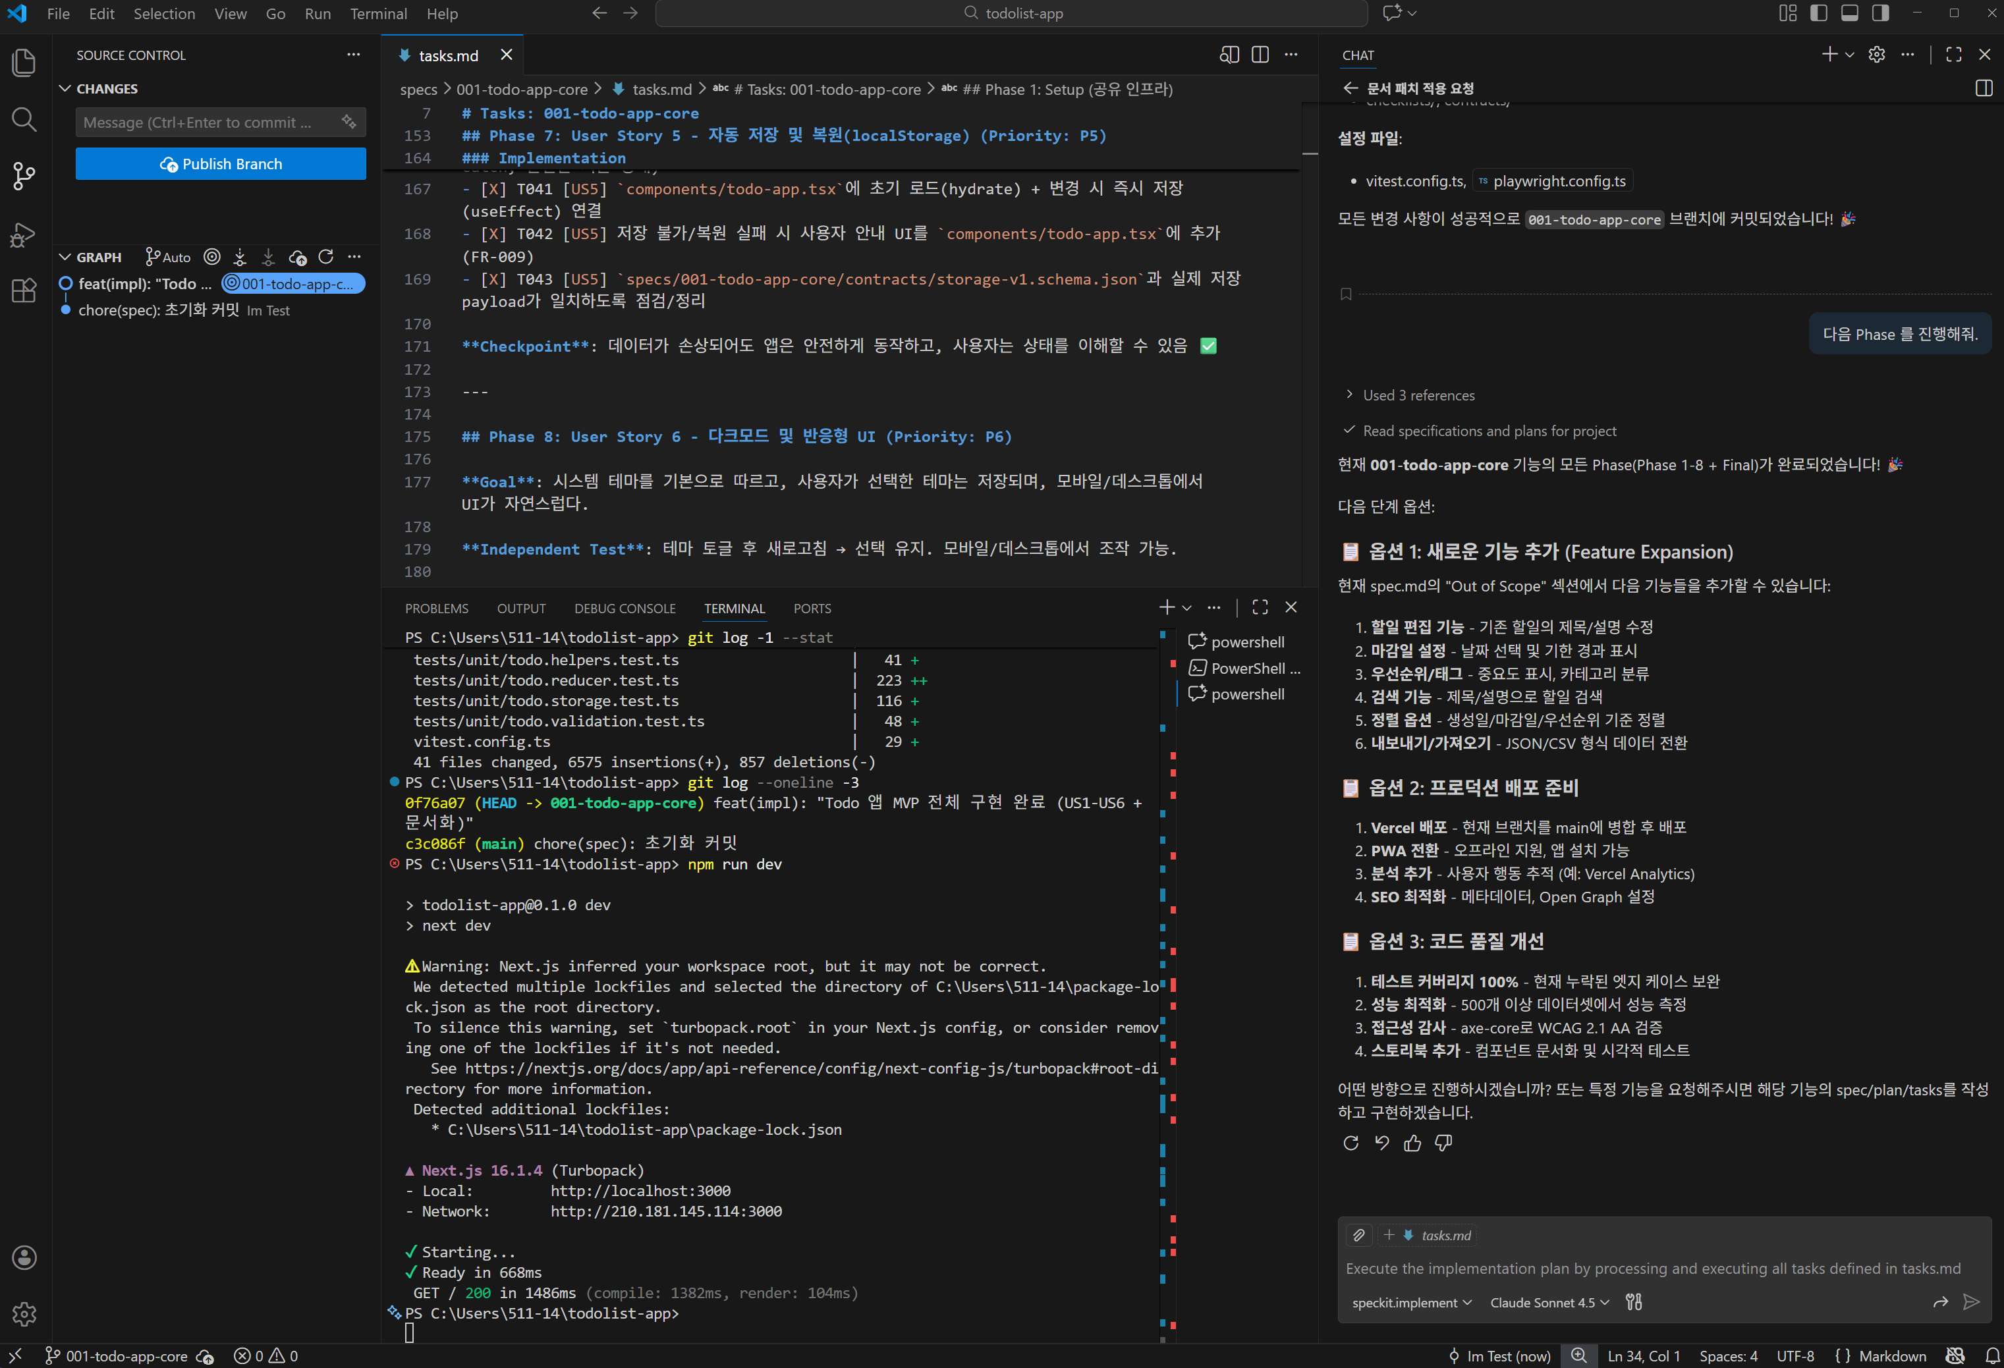The width and height of the screenshot is (2004, 1368).
Task: Open Run and Debug view
Action: click(x=24, y=234)
